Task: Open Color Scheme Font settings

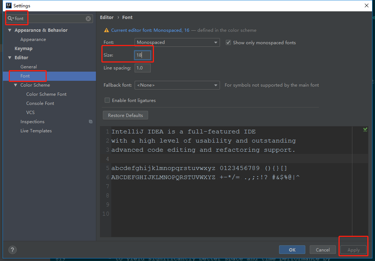Action: pos(46,94)
